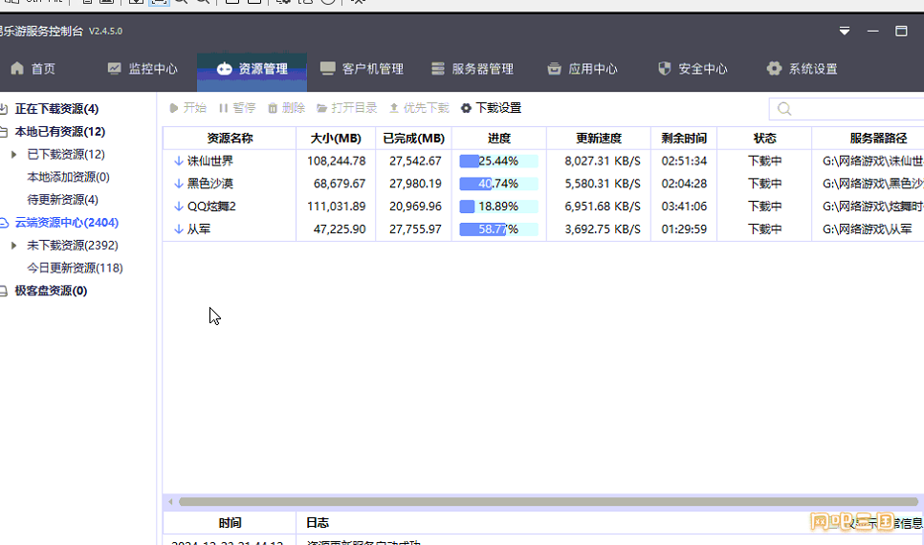Click the 25.44% progress bar
This screenshot has height=545, width=924.
click(x=498, y=161)
